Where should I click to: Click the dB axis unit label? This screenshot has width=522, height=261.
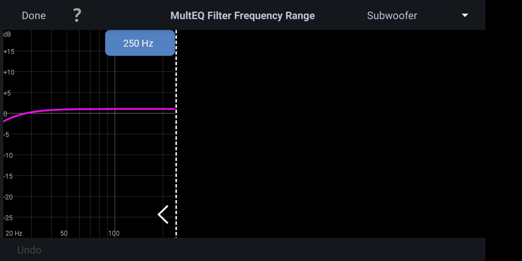tap(7, 34)
